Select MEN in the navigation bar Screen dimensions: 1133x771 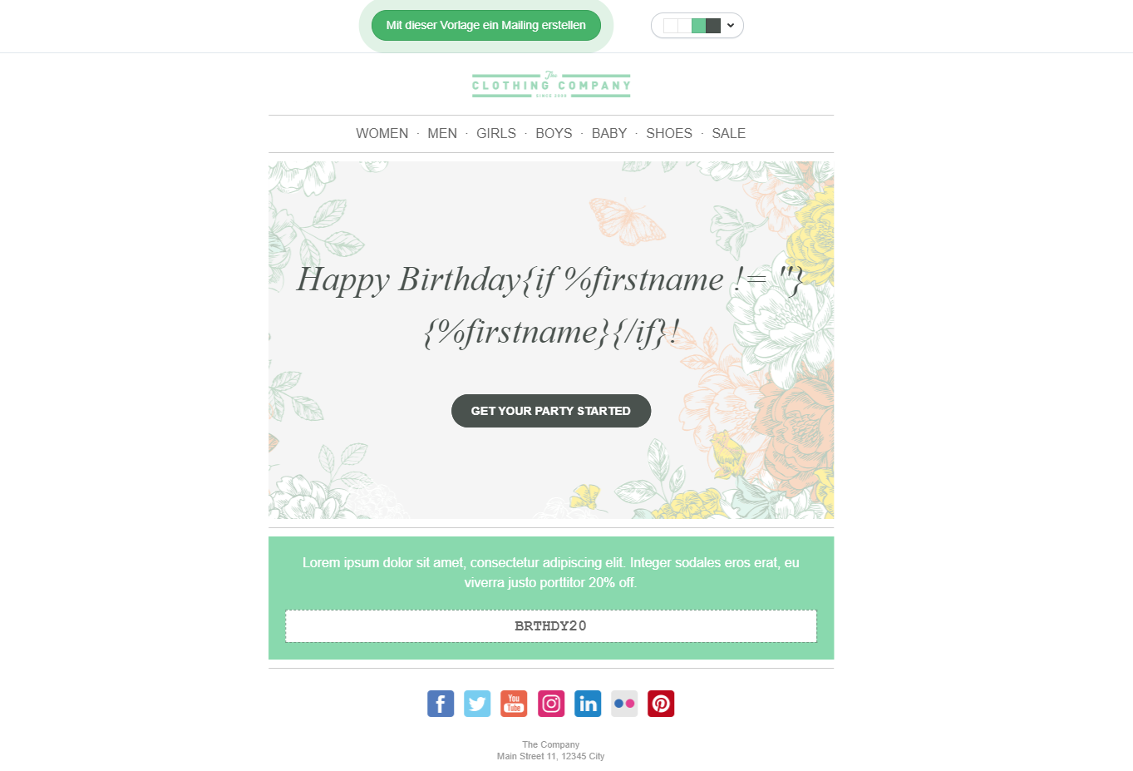pyautogui.click(x=442, y=134)
